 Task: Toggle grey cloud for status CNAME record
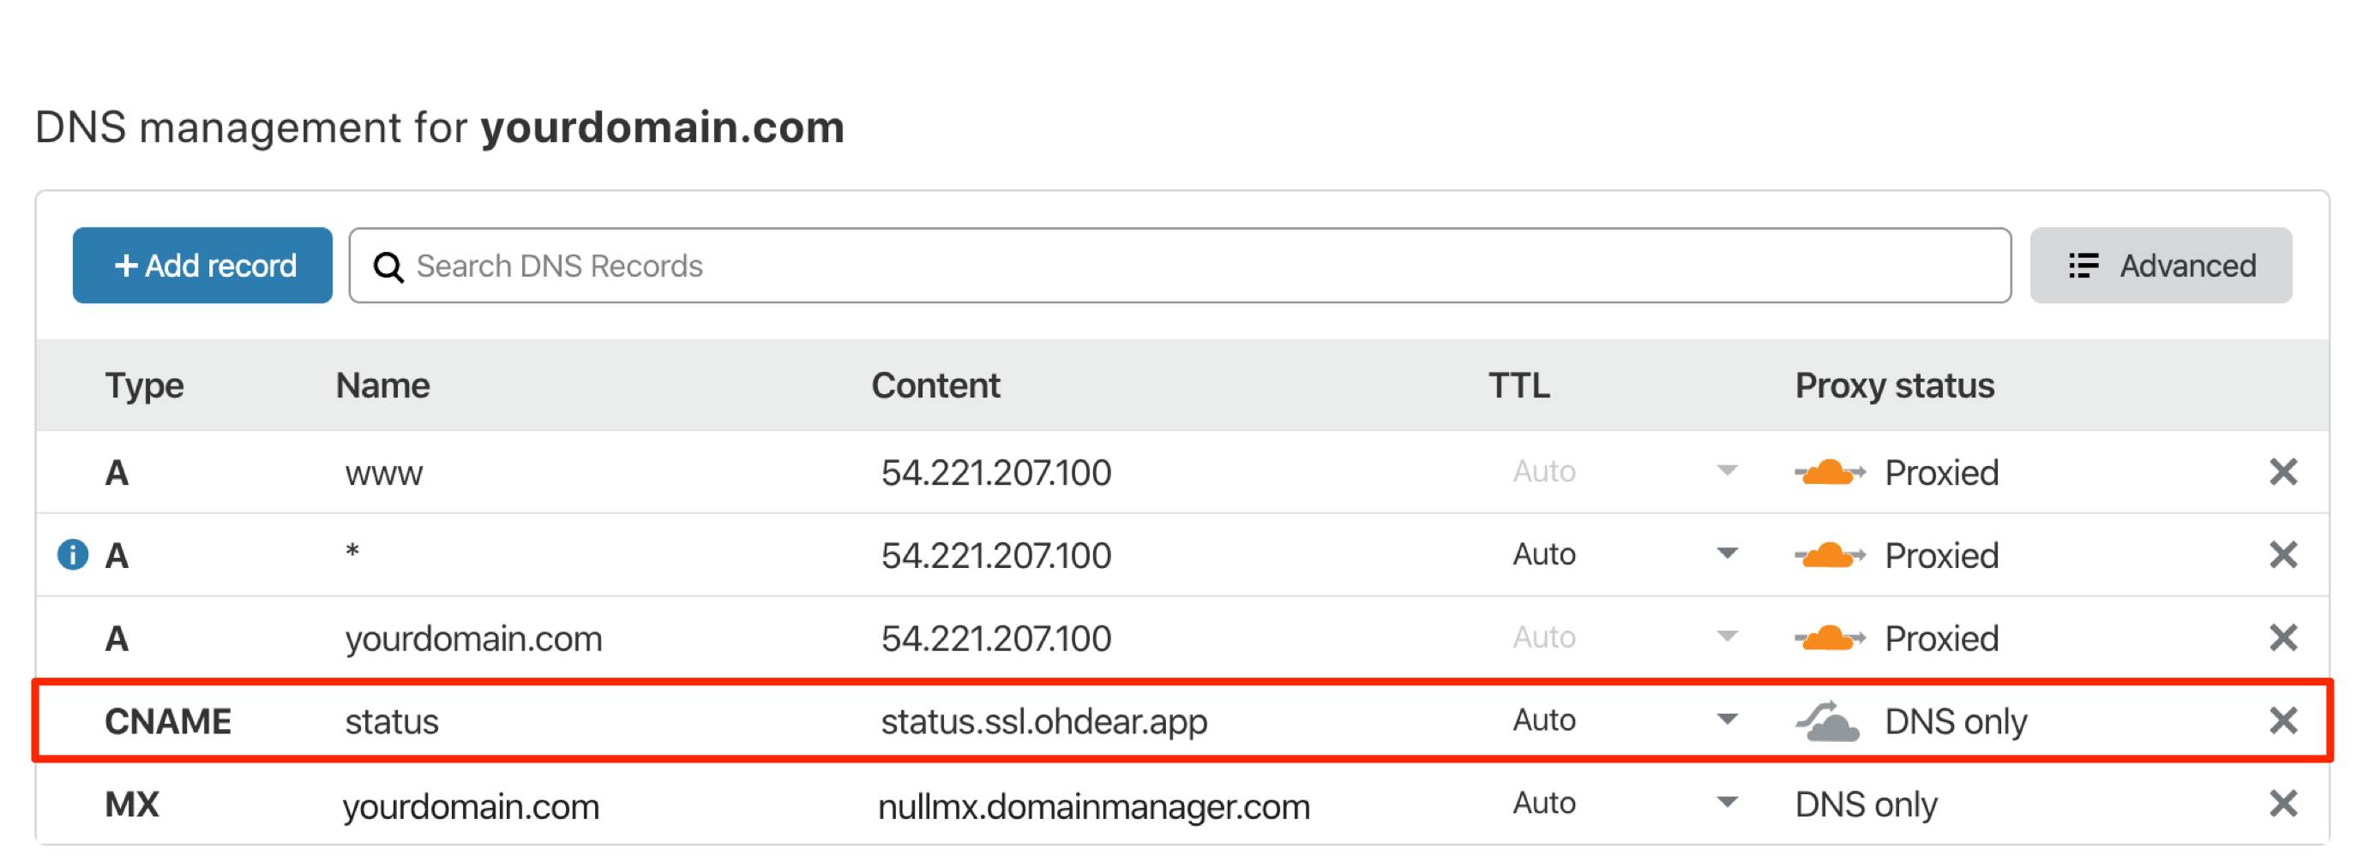tap(1827, 721)
